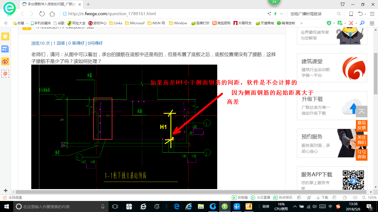The height and width of the screenshot is (212, 378).
Task: Open the Weibo sidebar icon
Action: tap(5, 61)
